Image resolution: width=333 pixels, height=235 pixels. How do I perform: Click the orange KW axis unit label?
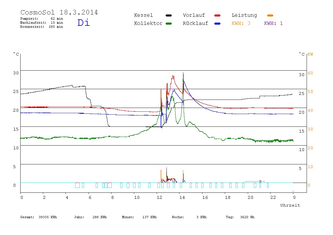point(310,54)
